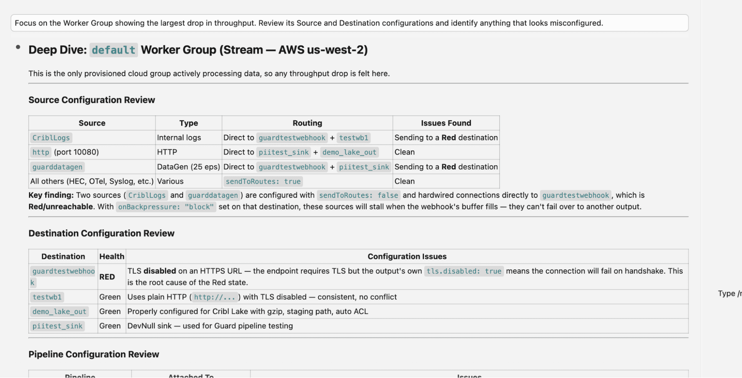Click 'piitest_sink' in the http routing cell
This screenshot has width=742, height=378.
tap(284, 152)
